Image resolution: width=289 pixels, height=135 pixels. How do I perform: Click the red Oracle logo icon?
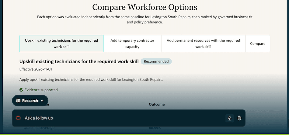18,118
